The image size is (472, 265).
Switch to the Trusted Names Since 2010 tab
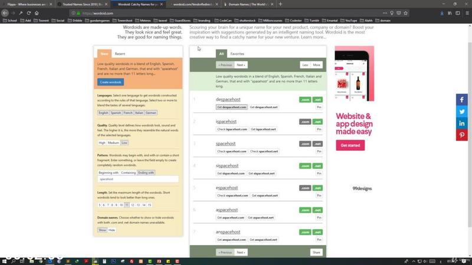[x=82, y=5]
